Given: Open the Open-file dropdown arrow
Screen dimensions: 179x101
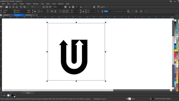Looking at the screenshot, I should [4, 7].
